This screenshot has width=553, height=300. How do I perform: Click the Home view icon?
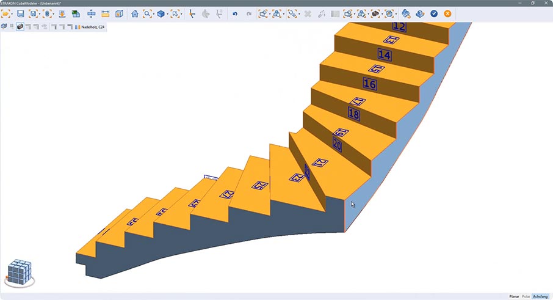click(134, 13)
